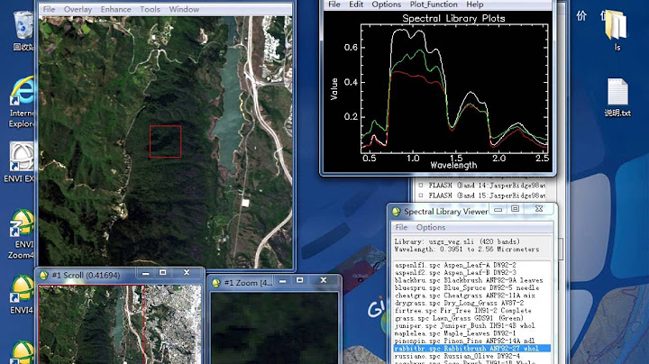Select pinonpin.spc Pinon_Pine spectrum
Viewport: 649px width, 364px height.
click(x=471, y=341)
